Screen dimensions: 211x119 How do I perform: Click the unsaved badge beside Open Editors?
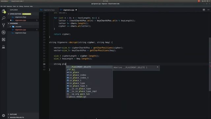click(x=27, y=14)
